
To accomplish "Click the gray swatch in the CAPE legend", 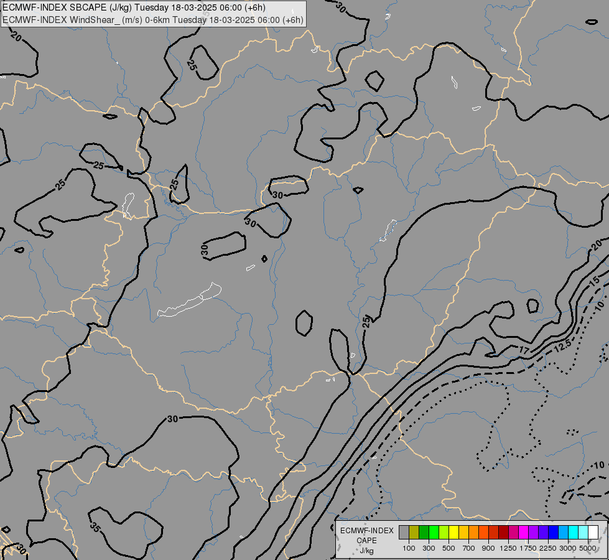I will [404, 533].
